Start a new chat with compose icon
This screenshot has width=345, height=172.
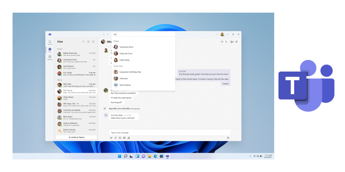pos(93,42)
